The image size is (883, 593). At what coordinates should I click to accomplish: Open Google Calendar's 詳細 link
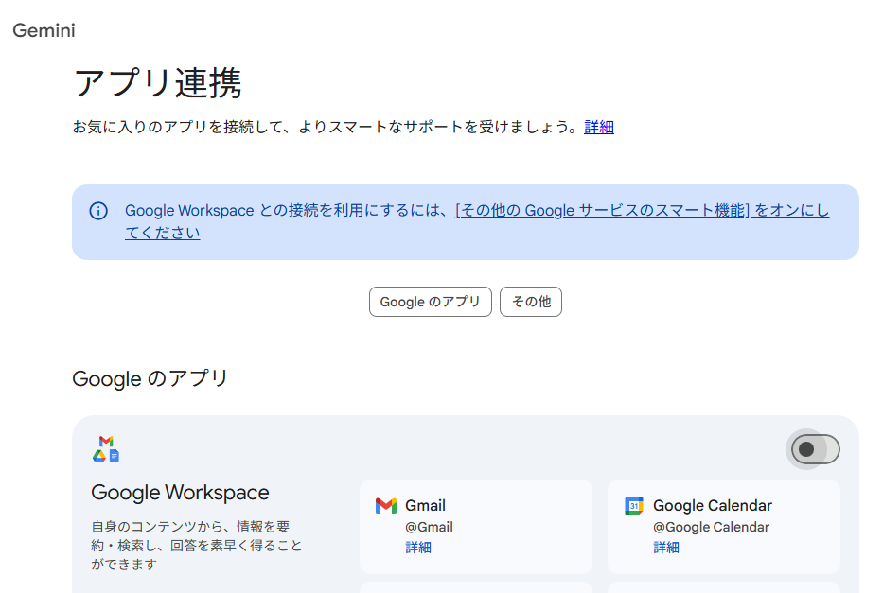tap(665, 547)
